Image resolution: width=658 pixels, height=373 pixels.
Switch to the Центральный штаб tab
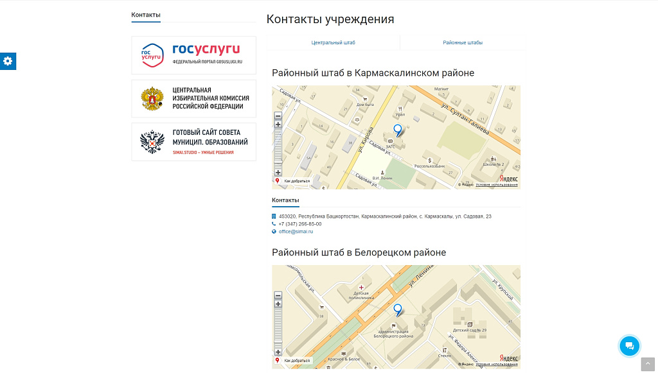coord(333,42)
